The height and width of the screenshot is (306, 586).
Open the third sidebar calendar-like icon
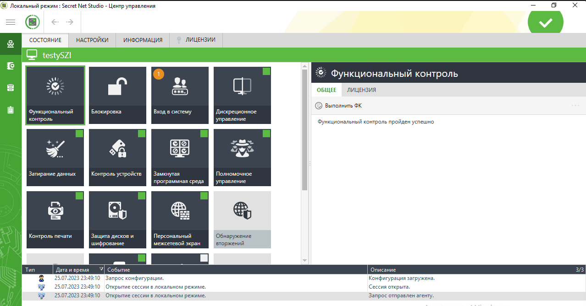tap(11, 88)
